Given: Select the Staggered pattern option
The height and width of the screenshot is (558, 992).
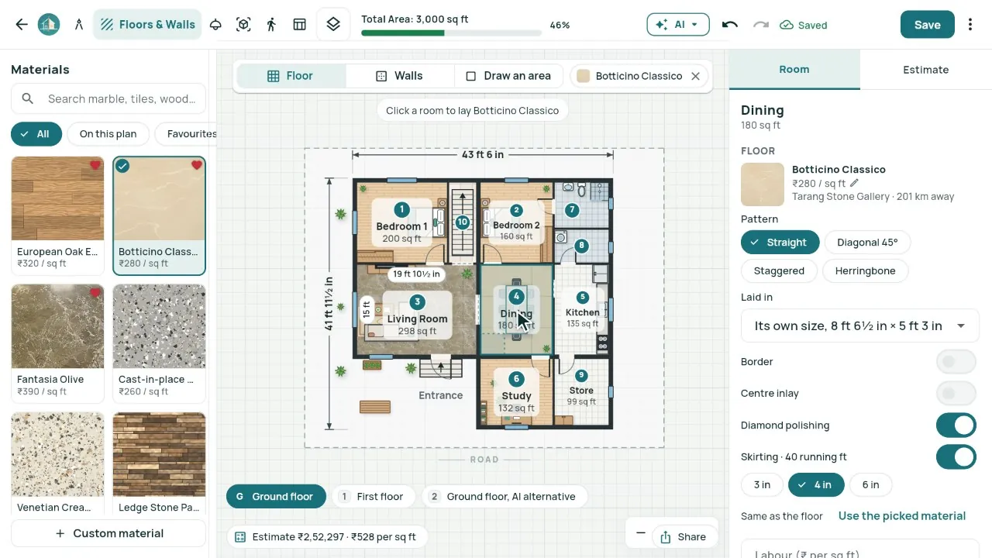Looking at the screenshot, I should pyautogui.click(x=779, y=271).
